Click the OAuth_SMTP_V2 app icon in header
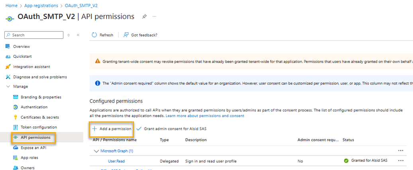The width and height of the screenshot is (413, 170). (x=10, y=19)
